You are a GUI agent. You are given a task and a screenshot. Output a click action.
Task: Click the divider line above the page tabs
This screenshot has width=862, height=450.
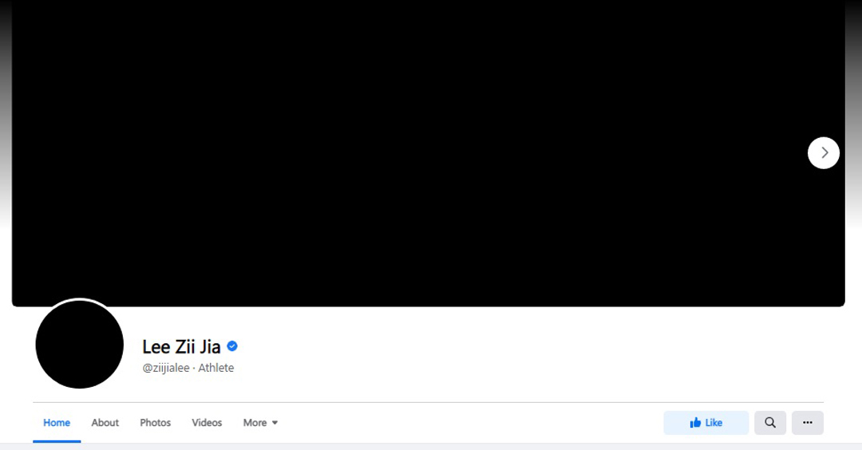click(x=429, y=403)
